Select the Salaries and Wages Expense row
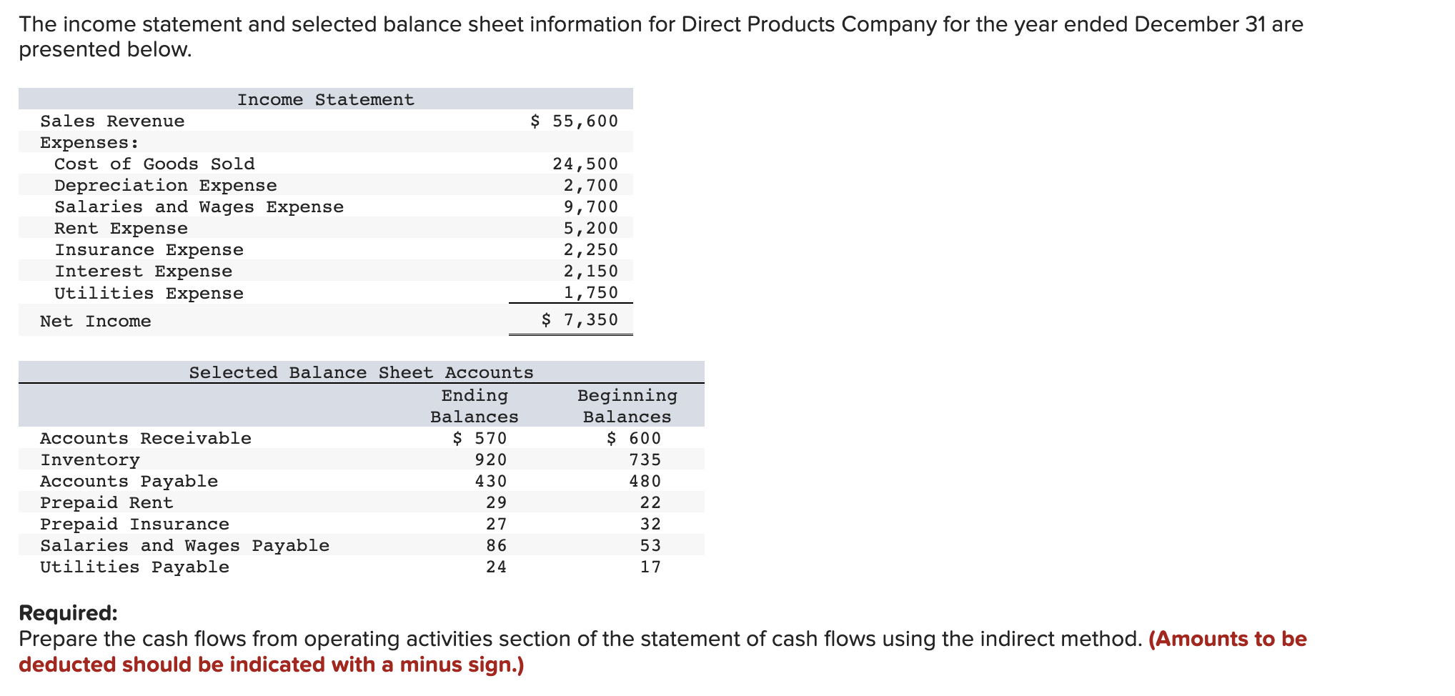 click(199, 207)
